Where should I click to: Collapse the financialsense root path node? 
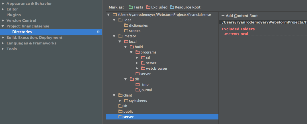tap(108, 15)
